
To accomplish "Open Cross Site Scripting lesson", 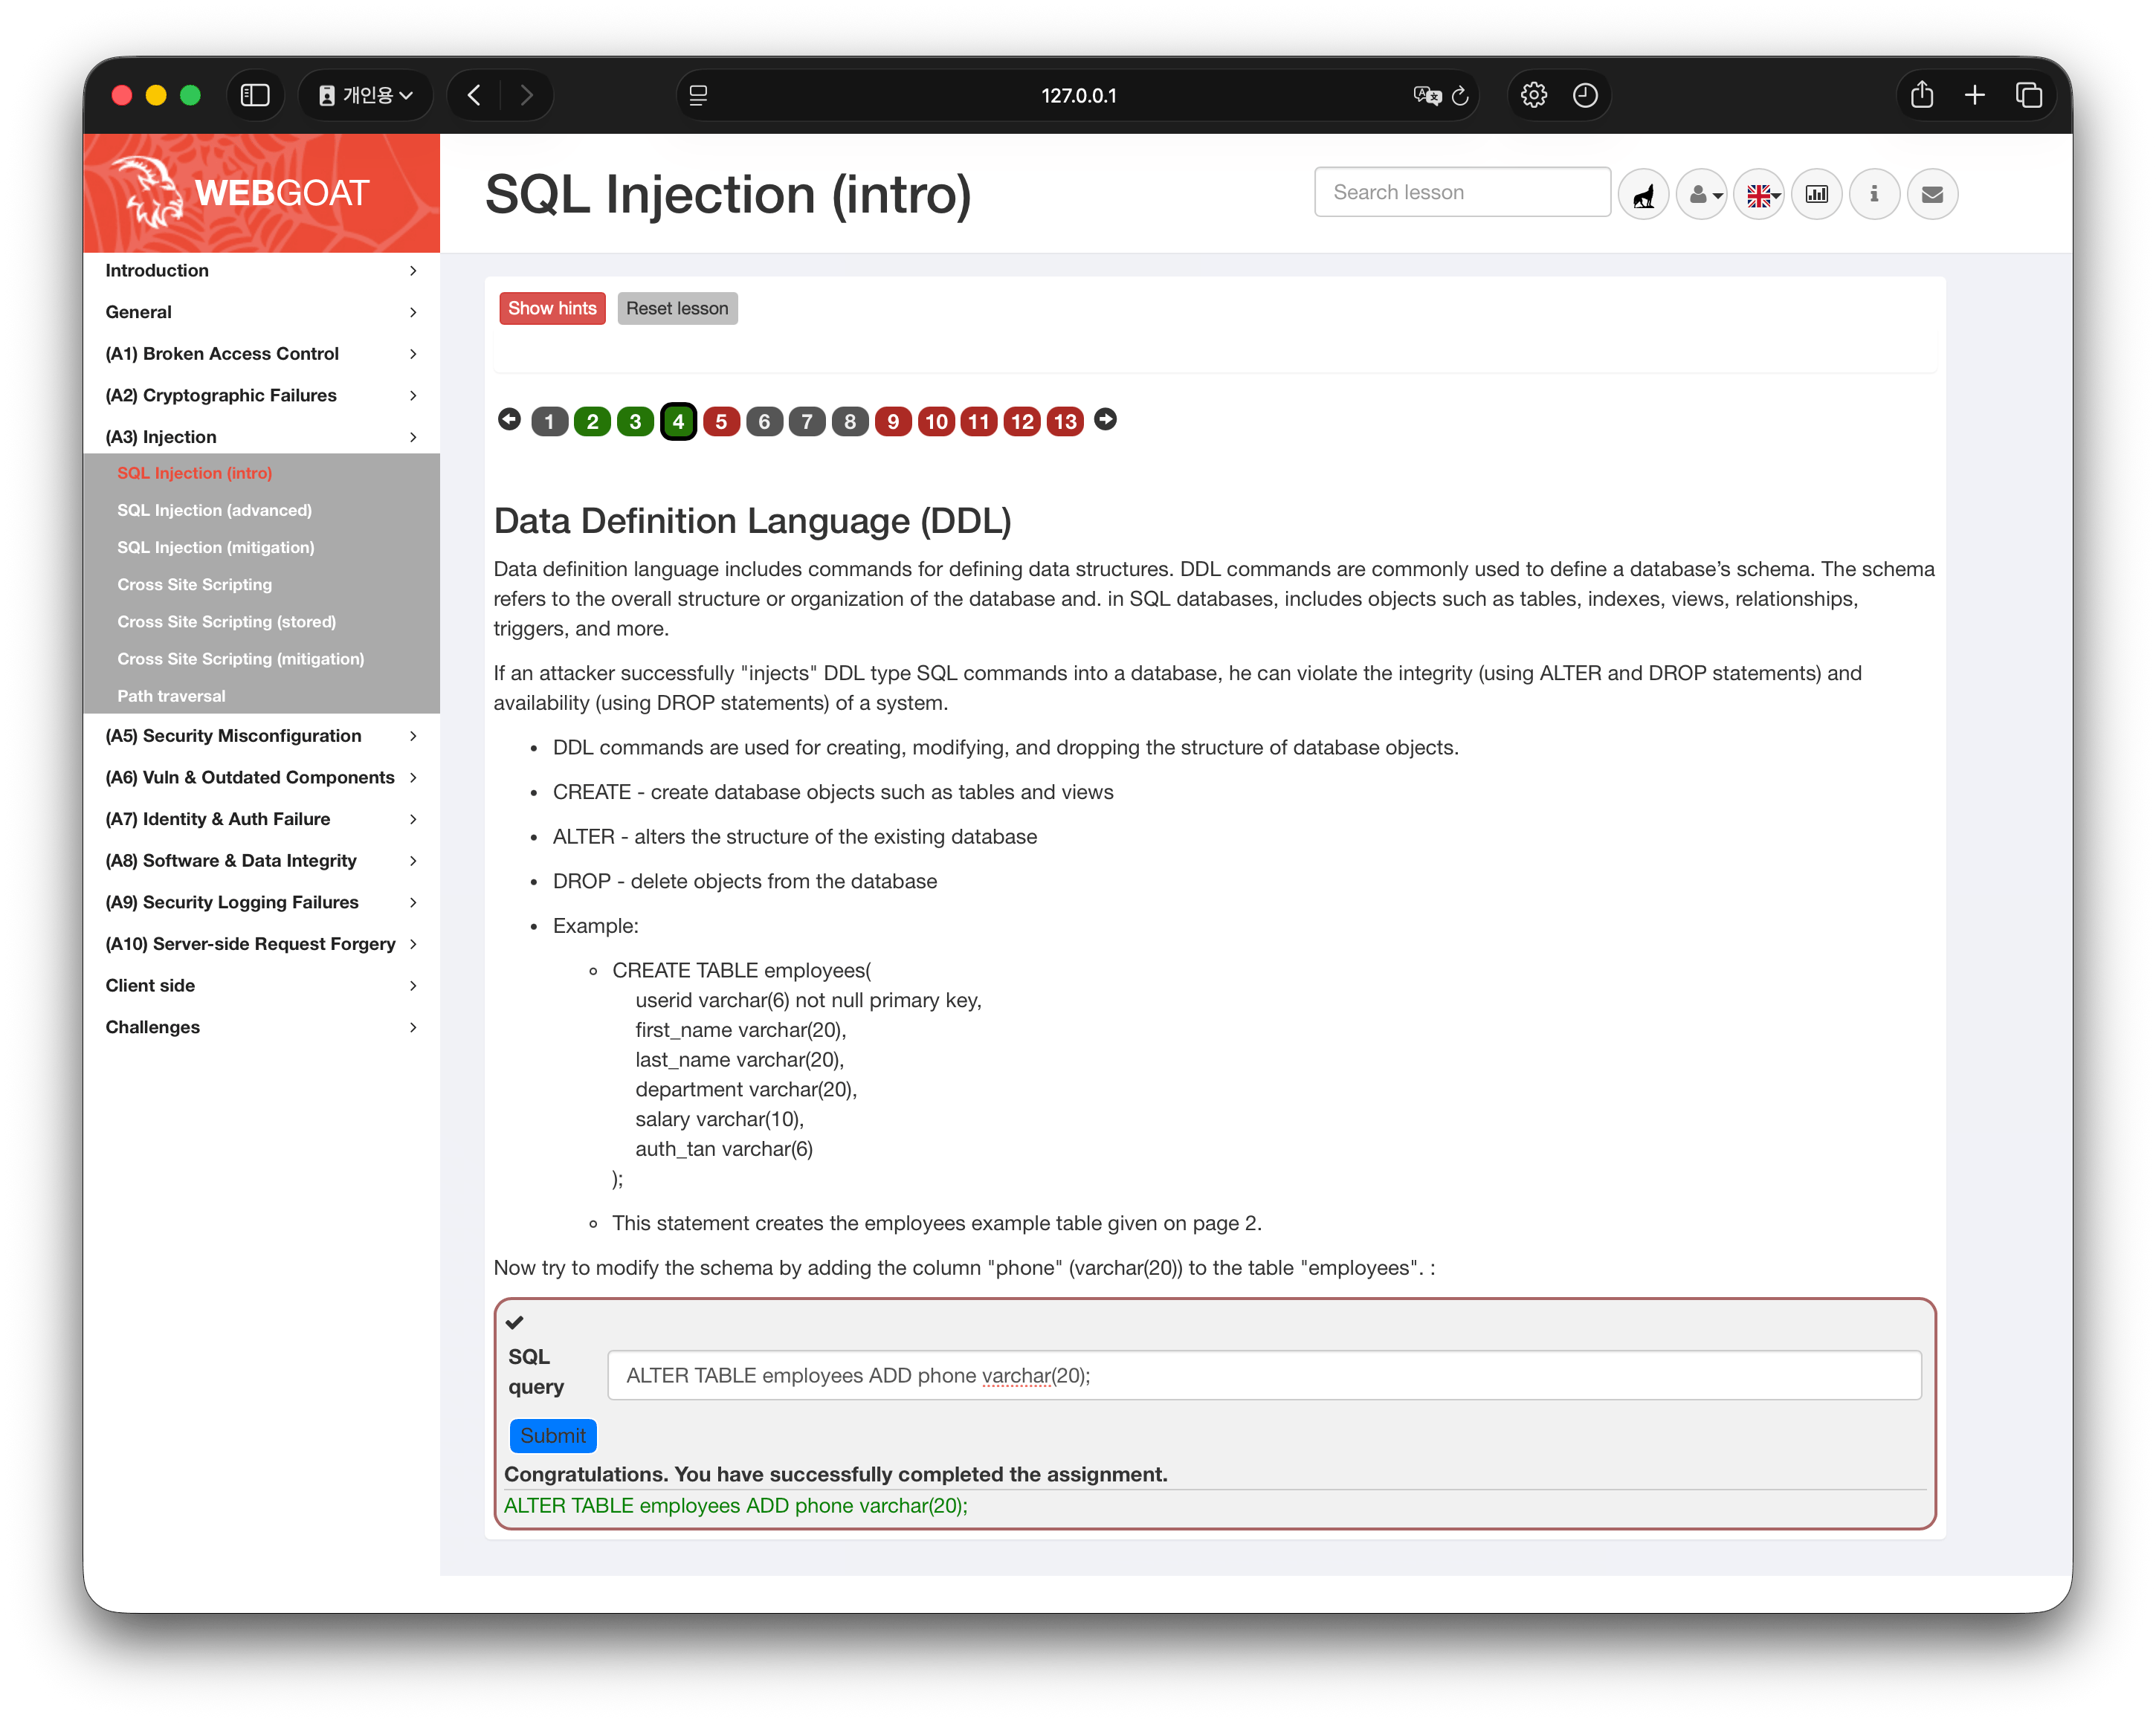I will point(194,584).
